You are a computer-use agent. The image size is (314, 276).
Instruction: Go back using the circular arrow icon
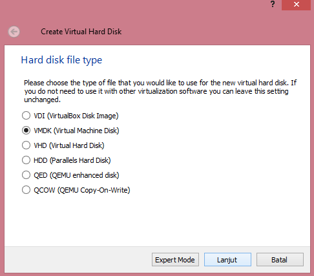(x=14, y=32)
